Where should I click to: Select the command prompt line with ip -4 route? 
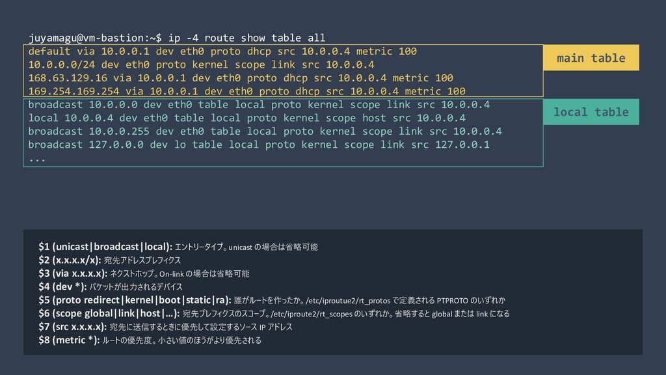pyautogui.click(x=177, y=38)
